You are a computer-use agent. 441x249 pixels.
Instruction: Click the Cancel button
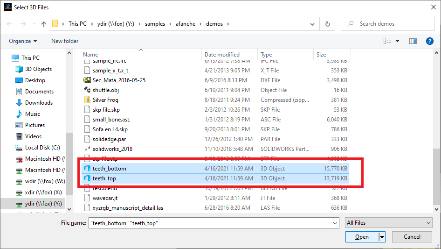point(412,237)
